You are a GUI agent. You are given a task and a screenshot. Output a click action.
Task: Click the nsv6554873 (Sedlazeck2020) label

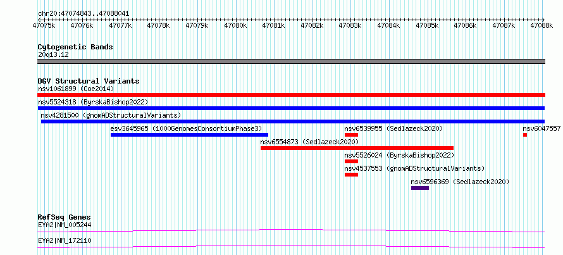pyautogui.click(x=309, y=142)
